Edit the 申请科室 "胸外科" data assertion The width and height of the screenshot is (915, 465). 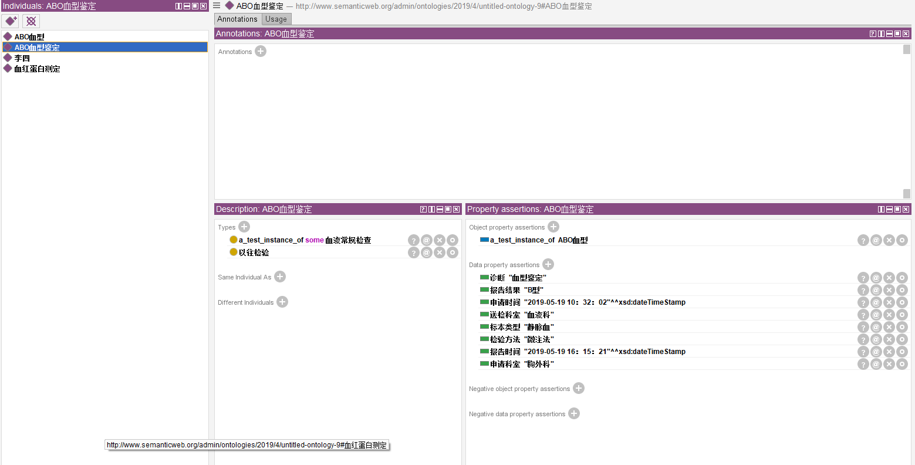pyautogui.click(x=902, y=364)
